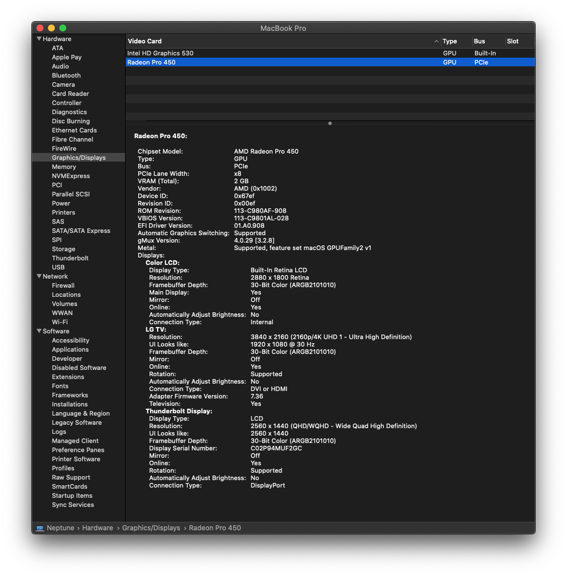Click the Video Card column header

point(144,41)
